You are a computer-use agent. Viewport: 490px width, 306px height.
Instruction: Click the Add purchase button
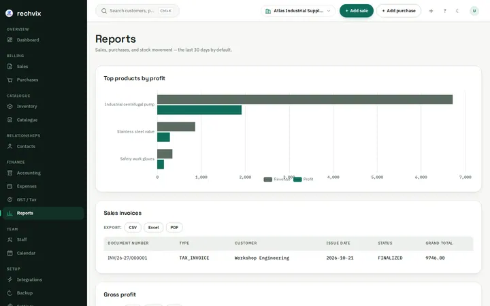[398, 11]
